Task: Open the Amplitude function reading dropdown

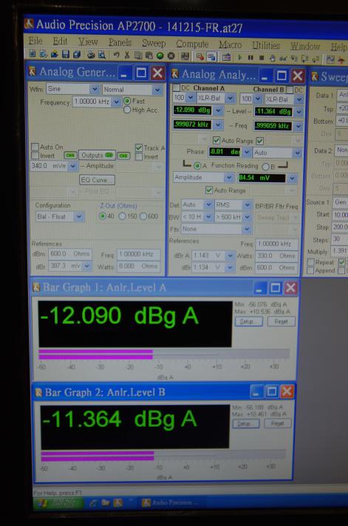Action: pyautogui.click(x=229, y=178)
